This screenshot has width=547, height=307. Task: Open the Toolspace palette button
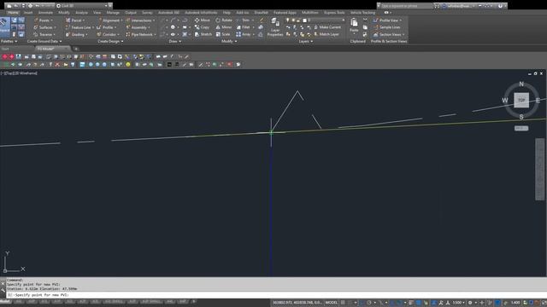pyautogui.click(x=5, y=26)
